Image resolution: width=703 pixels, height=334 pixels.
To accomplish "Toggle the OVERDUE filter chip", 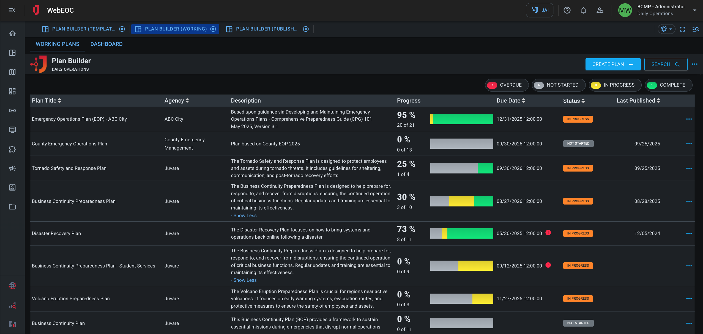I will point(507,85).
